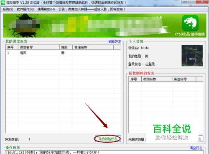Screen dimensions: 209x154
Task: Click the 微信名称 header in deleted-friends table
Action: 157,79
